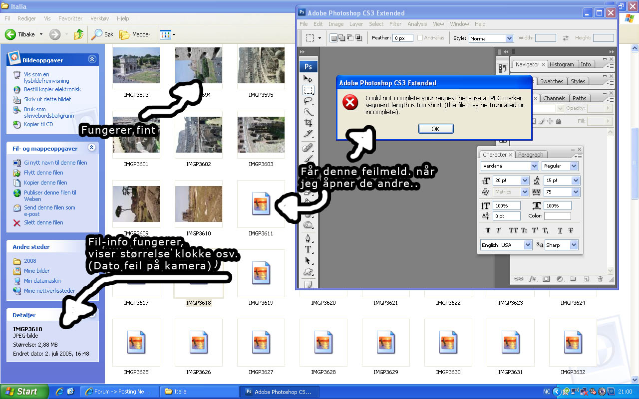Click Kopier til CD link
Screen dimensions: 639x399
[x=38, y=124]
